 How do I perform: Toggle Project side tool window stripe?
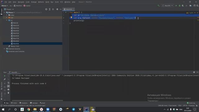click(x=2, y=12)
